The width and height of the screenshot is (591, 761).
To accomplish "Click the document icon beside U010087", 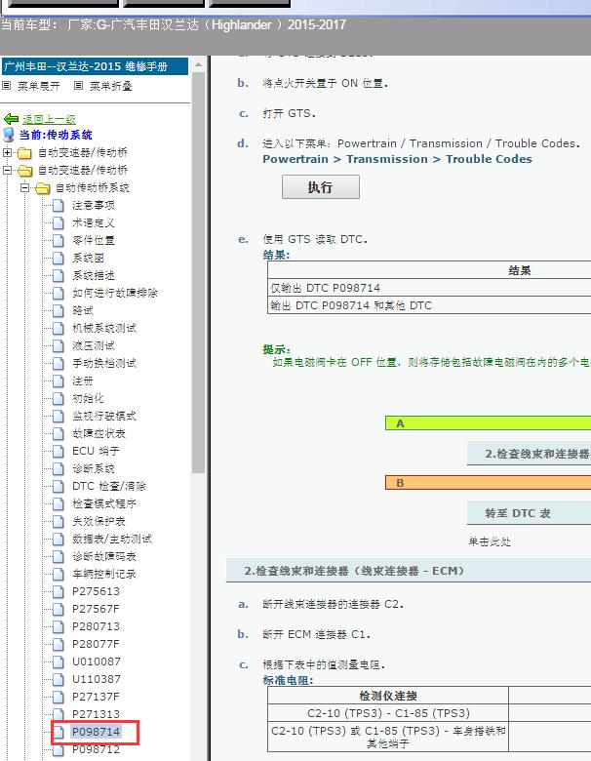I will (59, 661).
